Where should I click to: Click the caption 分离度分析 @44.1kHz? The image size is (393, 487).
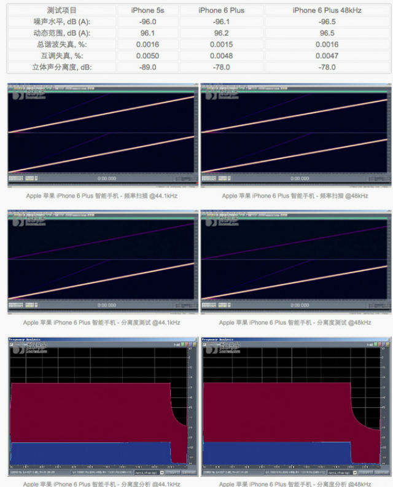point(101,484)
